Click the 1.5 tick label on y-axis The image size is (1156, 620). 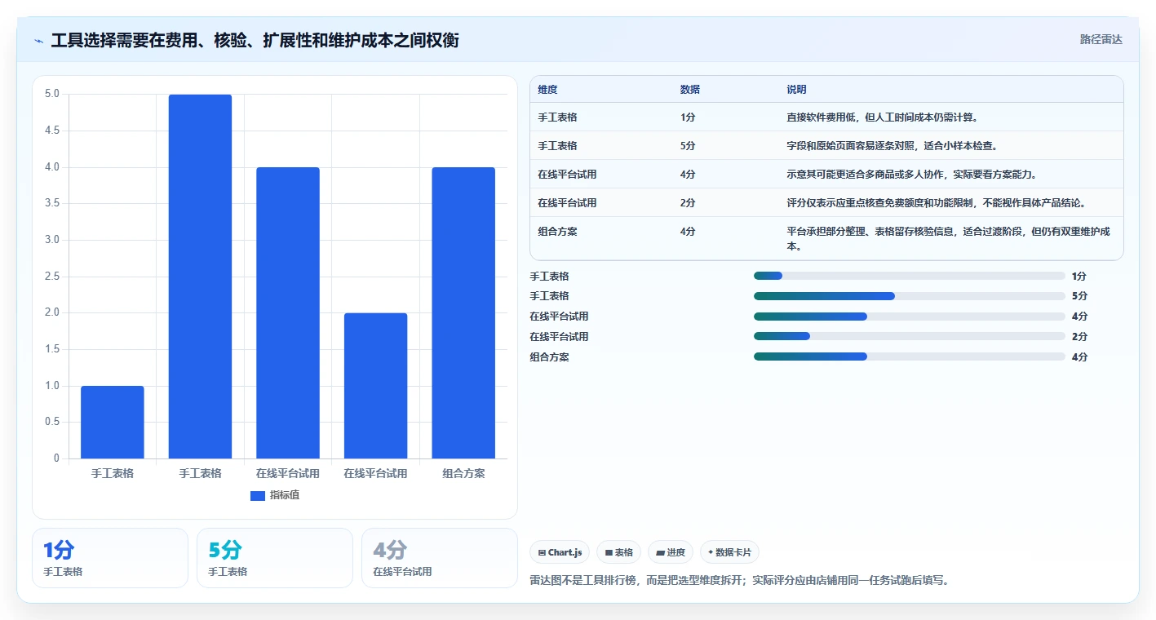51,349
